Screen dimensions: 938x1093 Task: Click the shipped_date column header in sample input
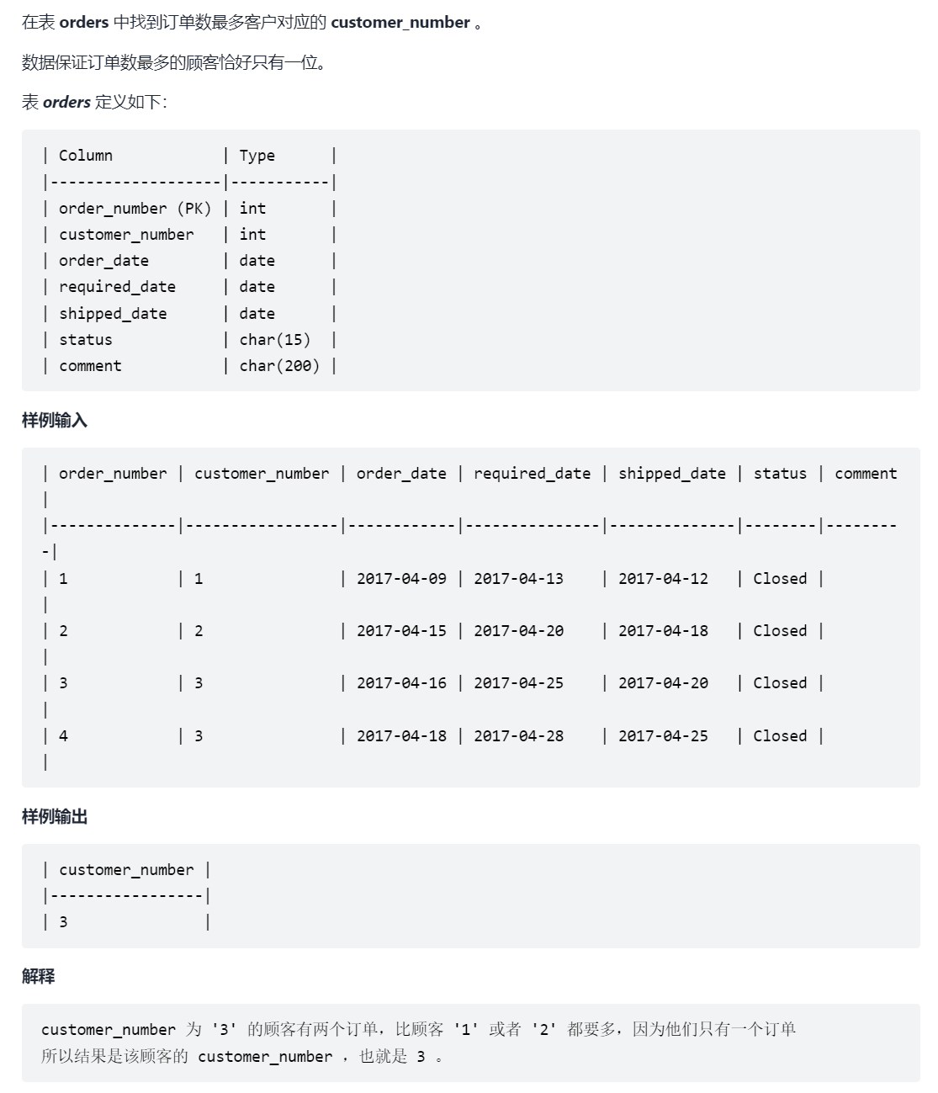point(672,474)
